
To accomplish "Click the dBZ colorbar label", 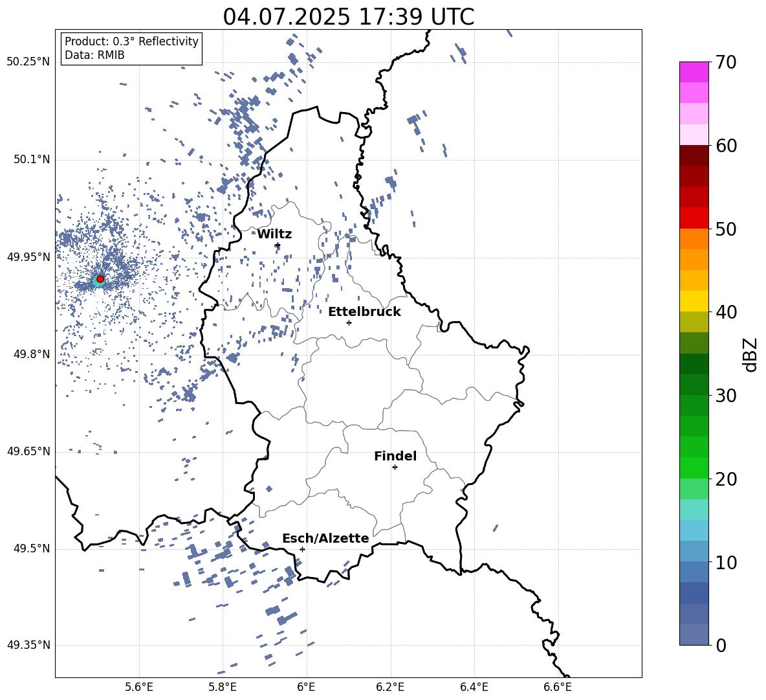I will 750,354.
